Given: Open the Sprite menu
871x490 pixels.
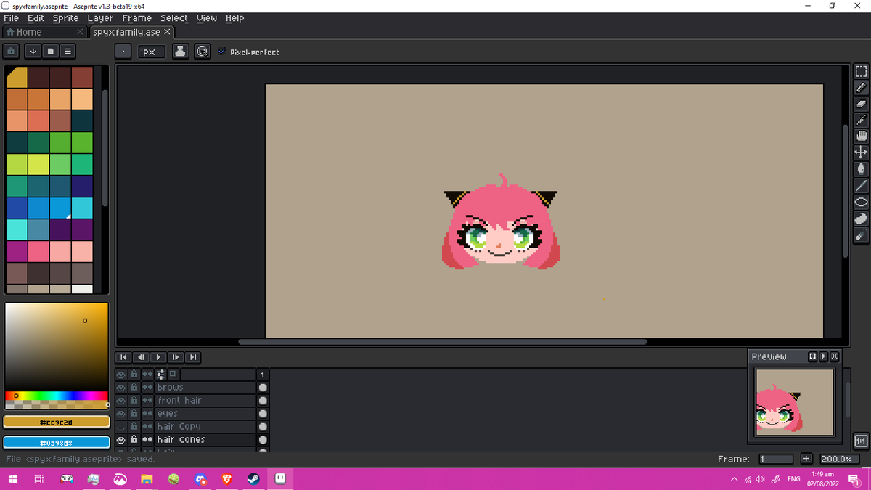Looking at the screenshot, I should [x=66, y=18].
